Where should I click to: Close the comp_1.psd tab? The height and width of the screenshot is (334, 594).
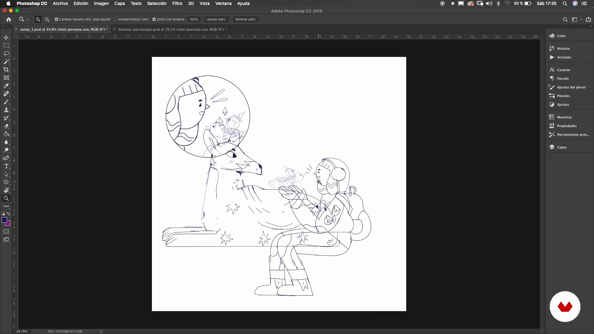pyautogui.click(x=16, y=29)
